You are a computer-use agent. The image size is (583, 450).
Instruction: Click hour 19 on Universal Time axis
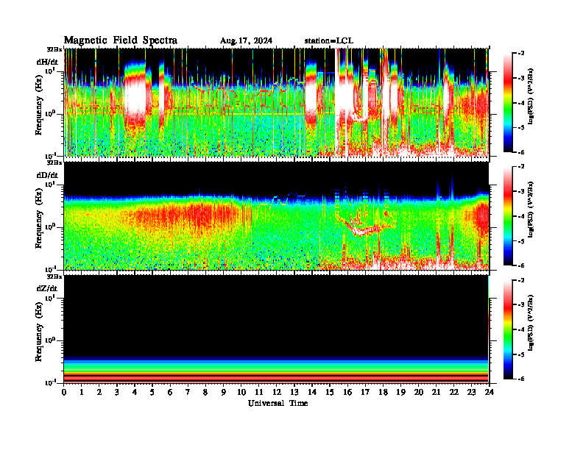pos(400,393)
